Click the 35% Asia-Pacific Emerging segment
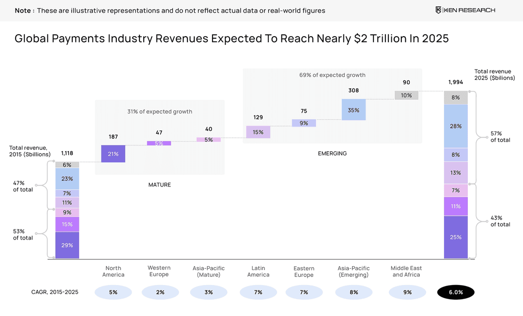 click(354, 110)
